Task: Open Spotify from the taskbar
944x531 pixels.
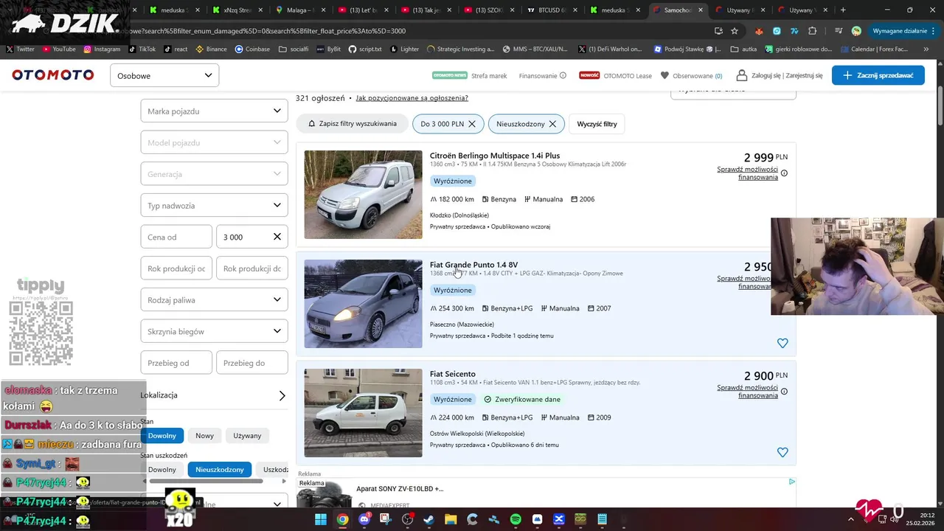Action: point(516,519)
